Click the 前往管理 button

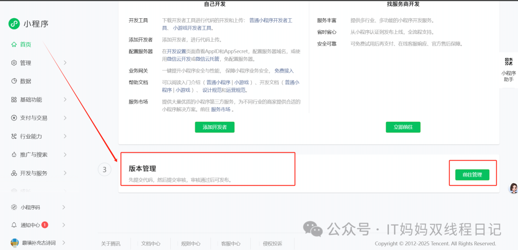[472, 175]
